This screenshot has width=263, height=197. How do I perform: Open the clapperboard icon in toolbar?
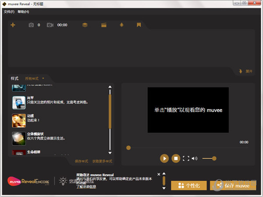point(104,25)
